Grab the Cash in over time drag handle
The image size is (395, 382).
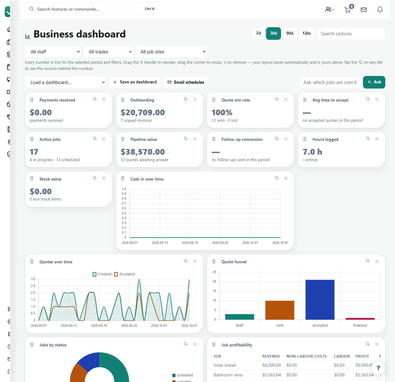123,179
